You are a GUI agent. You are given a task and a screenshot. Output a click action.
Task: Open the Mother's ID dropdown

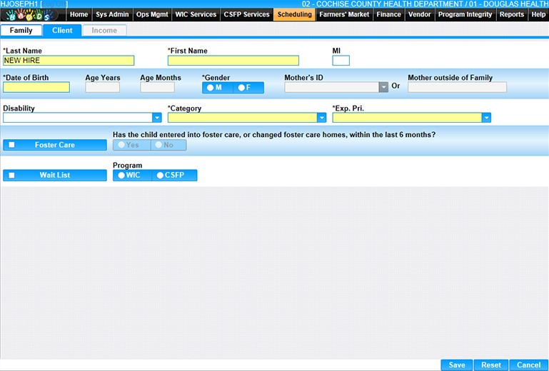pyautogui.click(x=383, y=88)
